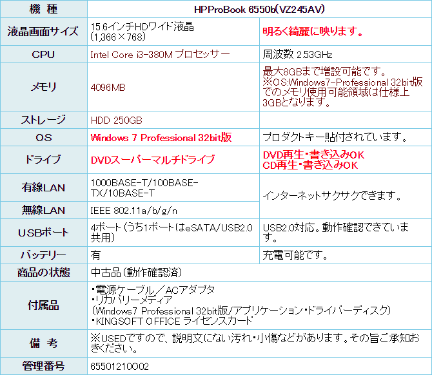This screenshot has height=375, width=432.
Task: Click the red 明るく綺麗に映ります text
Action: click(x=313, y=32)
